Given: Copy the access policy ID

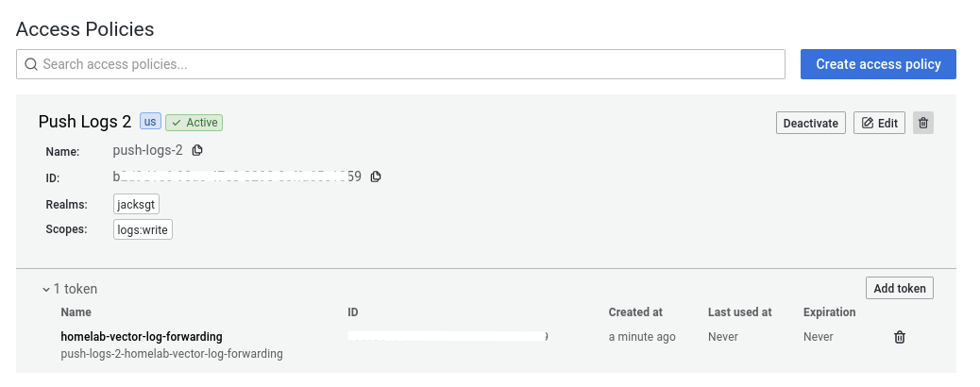Looking at the screenshot, I should 376,177.
